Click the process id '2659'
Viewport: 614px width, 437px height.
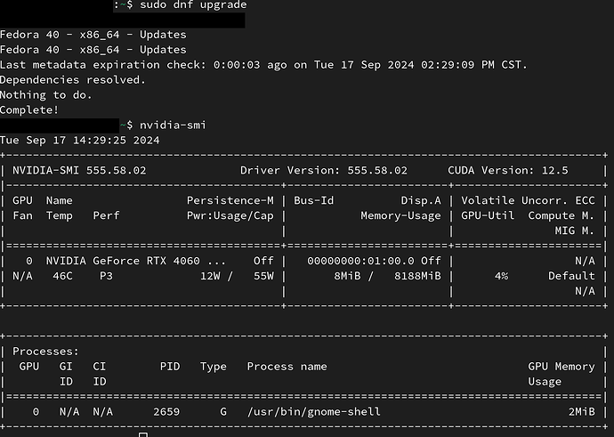pos(166,412)
